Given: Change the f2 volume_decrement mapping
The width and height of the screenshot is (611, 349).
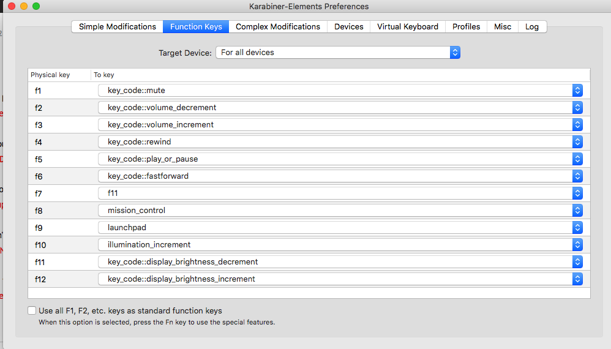Looking at the screenshot, I should click(x=340, y=108).
